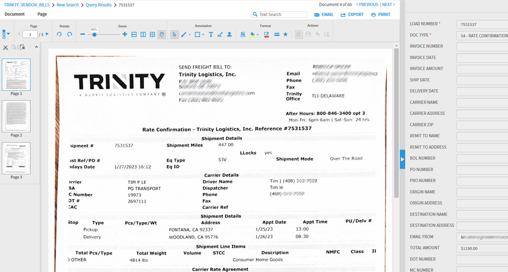This screenshot has height=272, width=508.
Task: Click the EMAIL button
Action: click(324, 15)
